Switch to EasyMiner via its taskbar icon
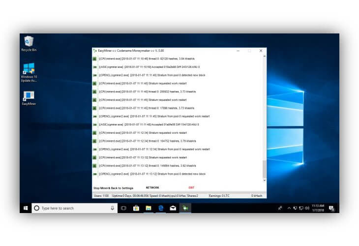 (185, 208)
